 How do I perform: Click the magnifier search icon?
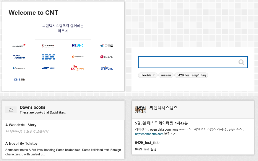(241, 62)
